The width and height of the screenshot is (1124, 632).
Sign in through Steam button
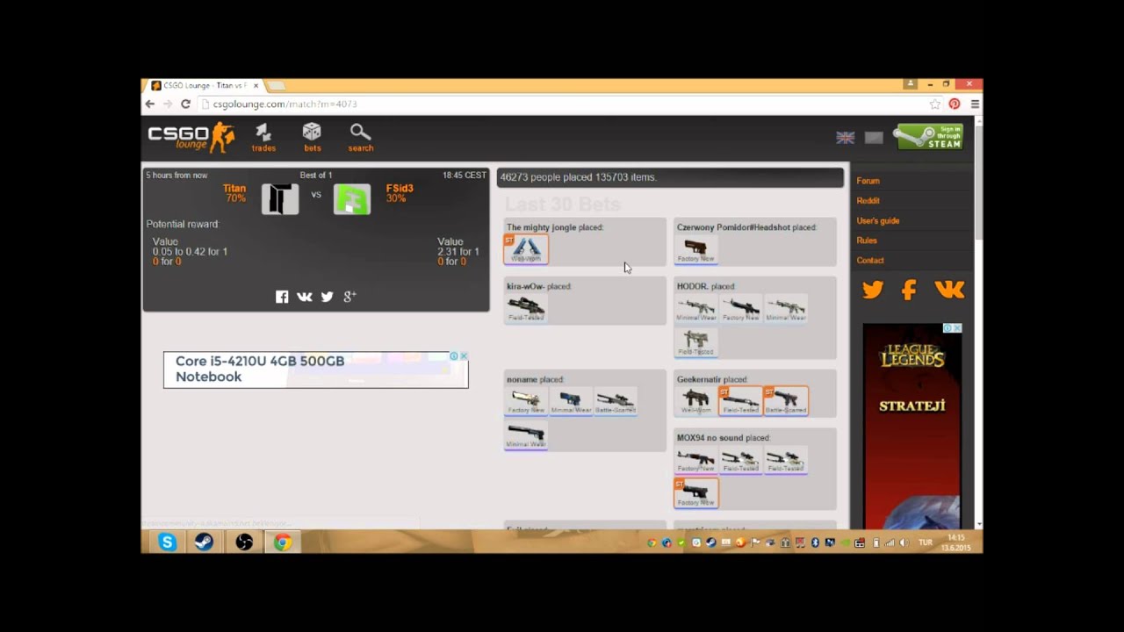pyautogui.click(x=928, y=137)
